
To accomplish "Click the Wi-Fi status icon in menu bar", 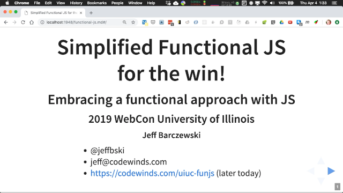I will (x=265, y=3).
